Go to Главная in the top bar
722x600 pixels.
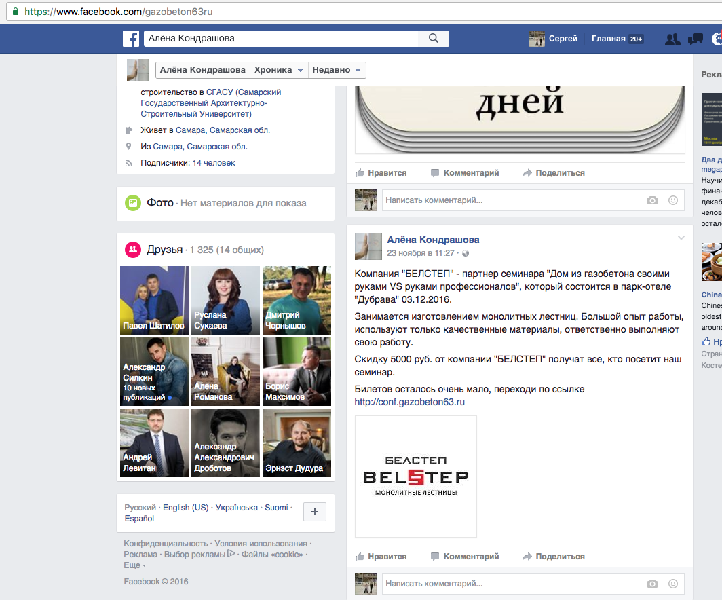point(608,39)
